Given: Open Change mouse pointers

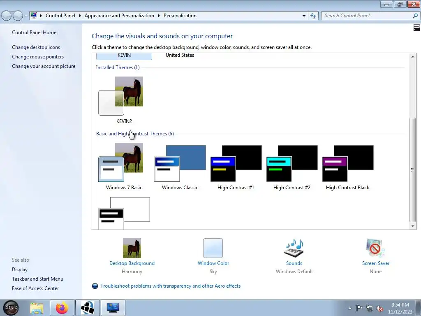Looking at the screenshot, I should 38,57.
